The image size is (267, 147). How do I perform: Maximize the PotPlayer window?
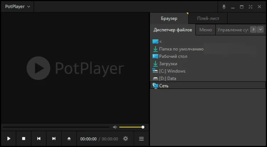click(242, 7)
